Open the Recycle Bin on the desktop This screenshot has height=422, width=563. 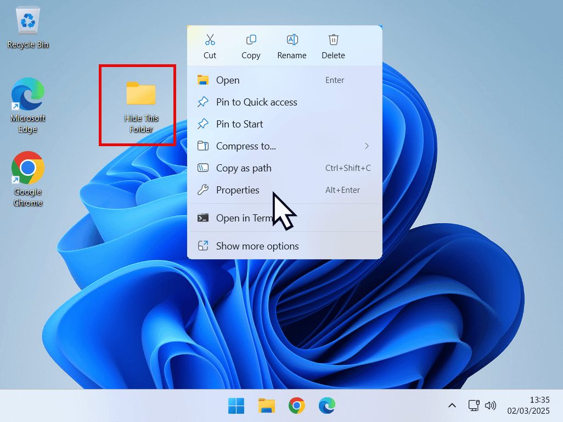tap(27, 19)
